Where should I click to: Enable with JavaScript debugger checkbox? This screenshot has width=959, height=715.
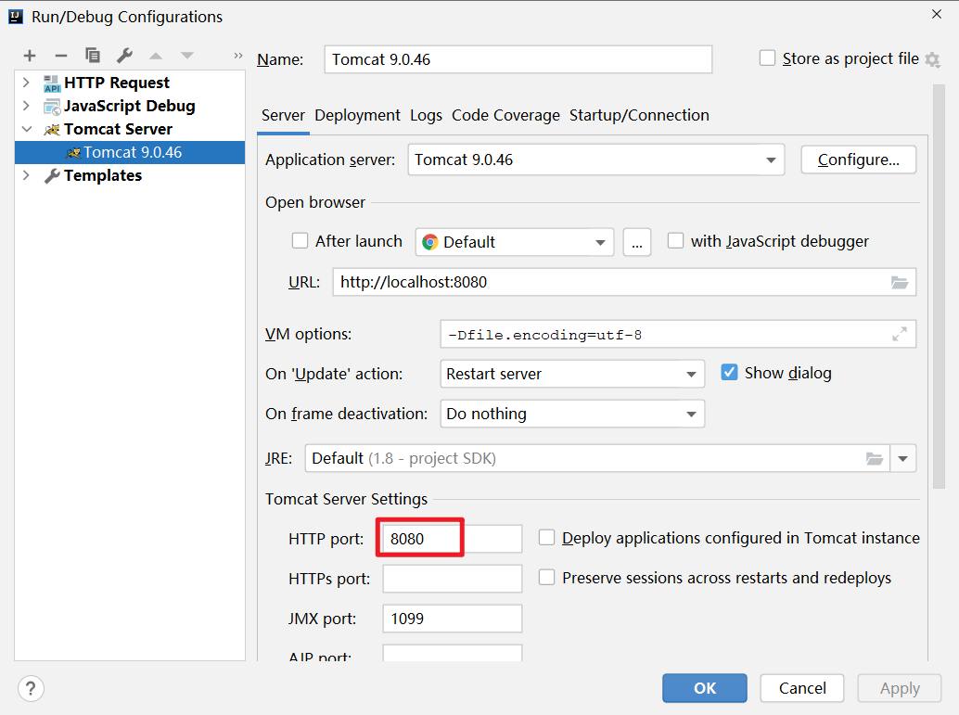(675, 241)
